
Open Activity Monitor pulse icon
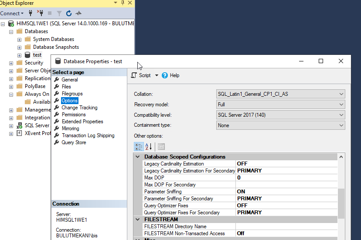pyautogui.click(x=78, y=13)
